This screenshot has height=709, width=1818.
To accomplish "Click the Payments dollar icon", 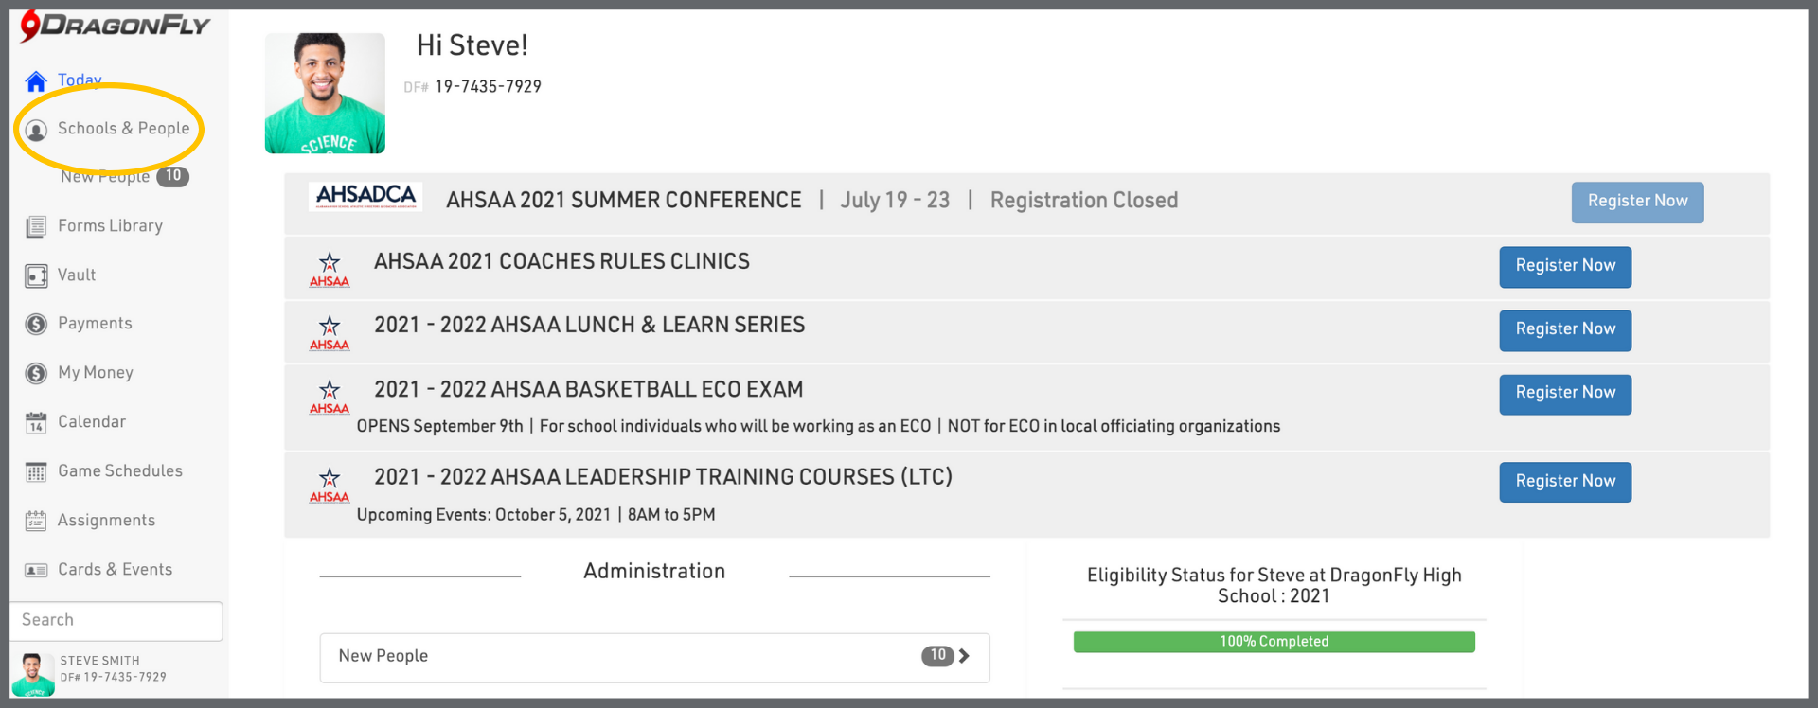I will click(x=36, y=325).
